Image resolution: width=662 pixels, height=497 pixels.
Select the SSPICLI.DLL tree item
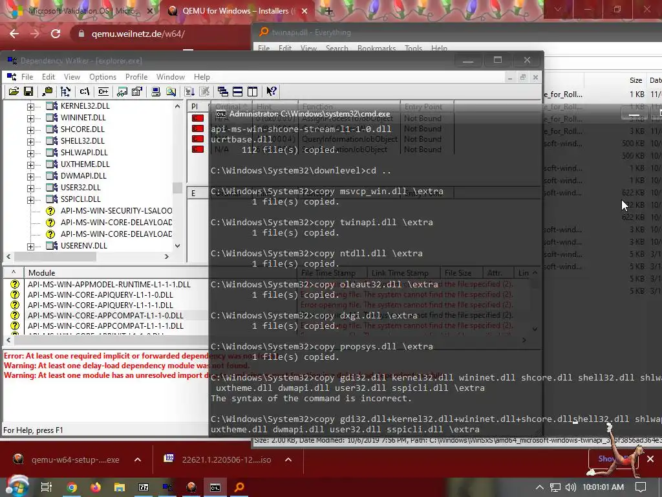[x=80, y=199]
